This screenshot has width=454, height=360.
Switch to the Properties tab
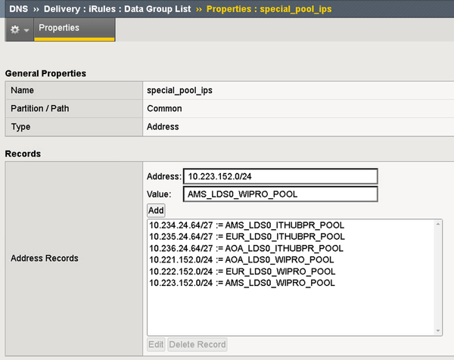74,29
